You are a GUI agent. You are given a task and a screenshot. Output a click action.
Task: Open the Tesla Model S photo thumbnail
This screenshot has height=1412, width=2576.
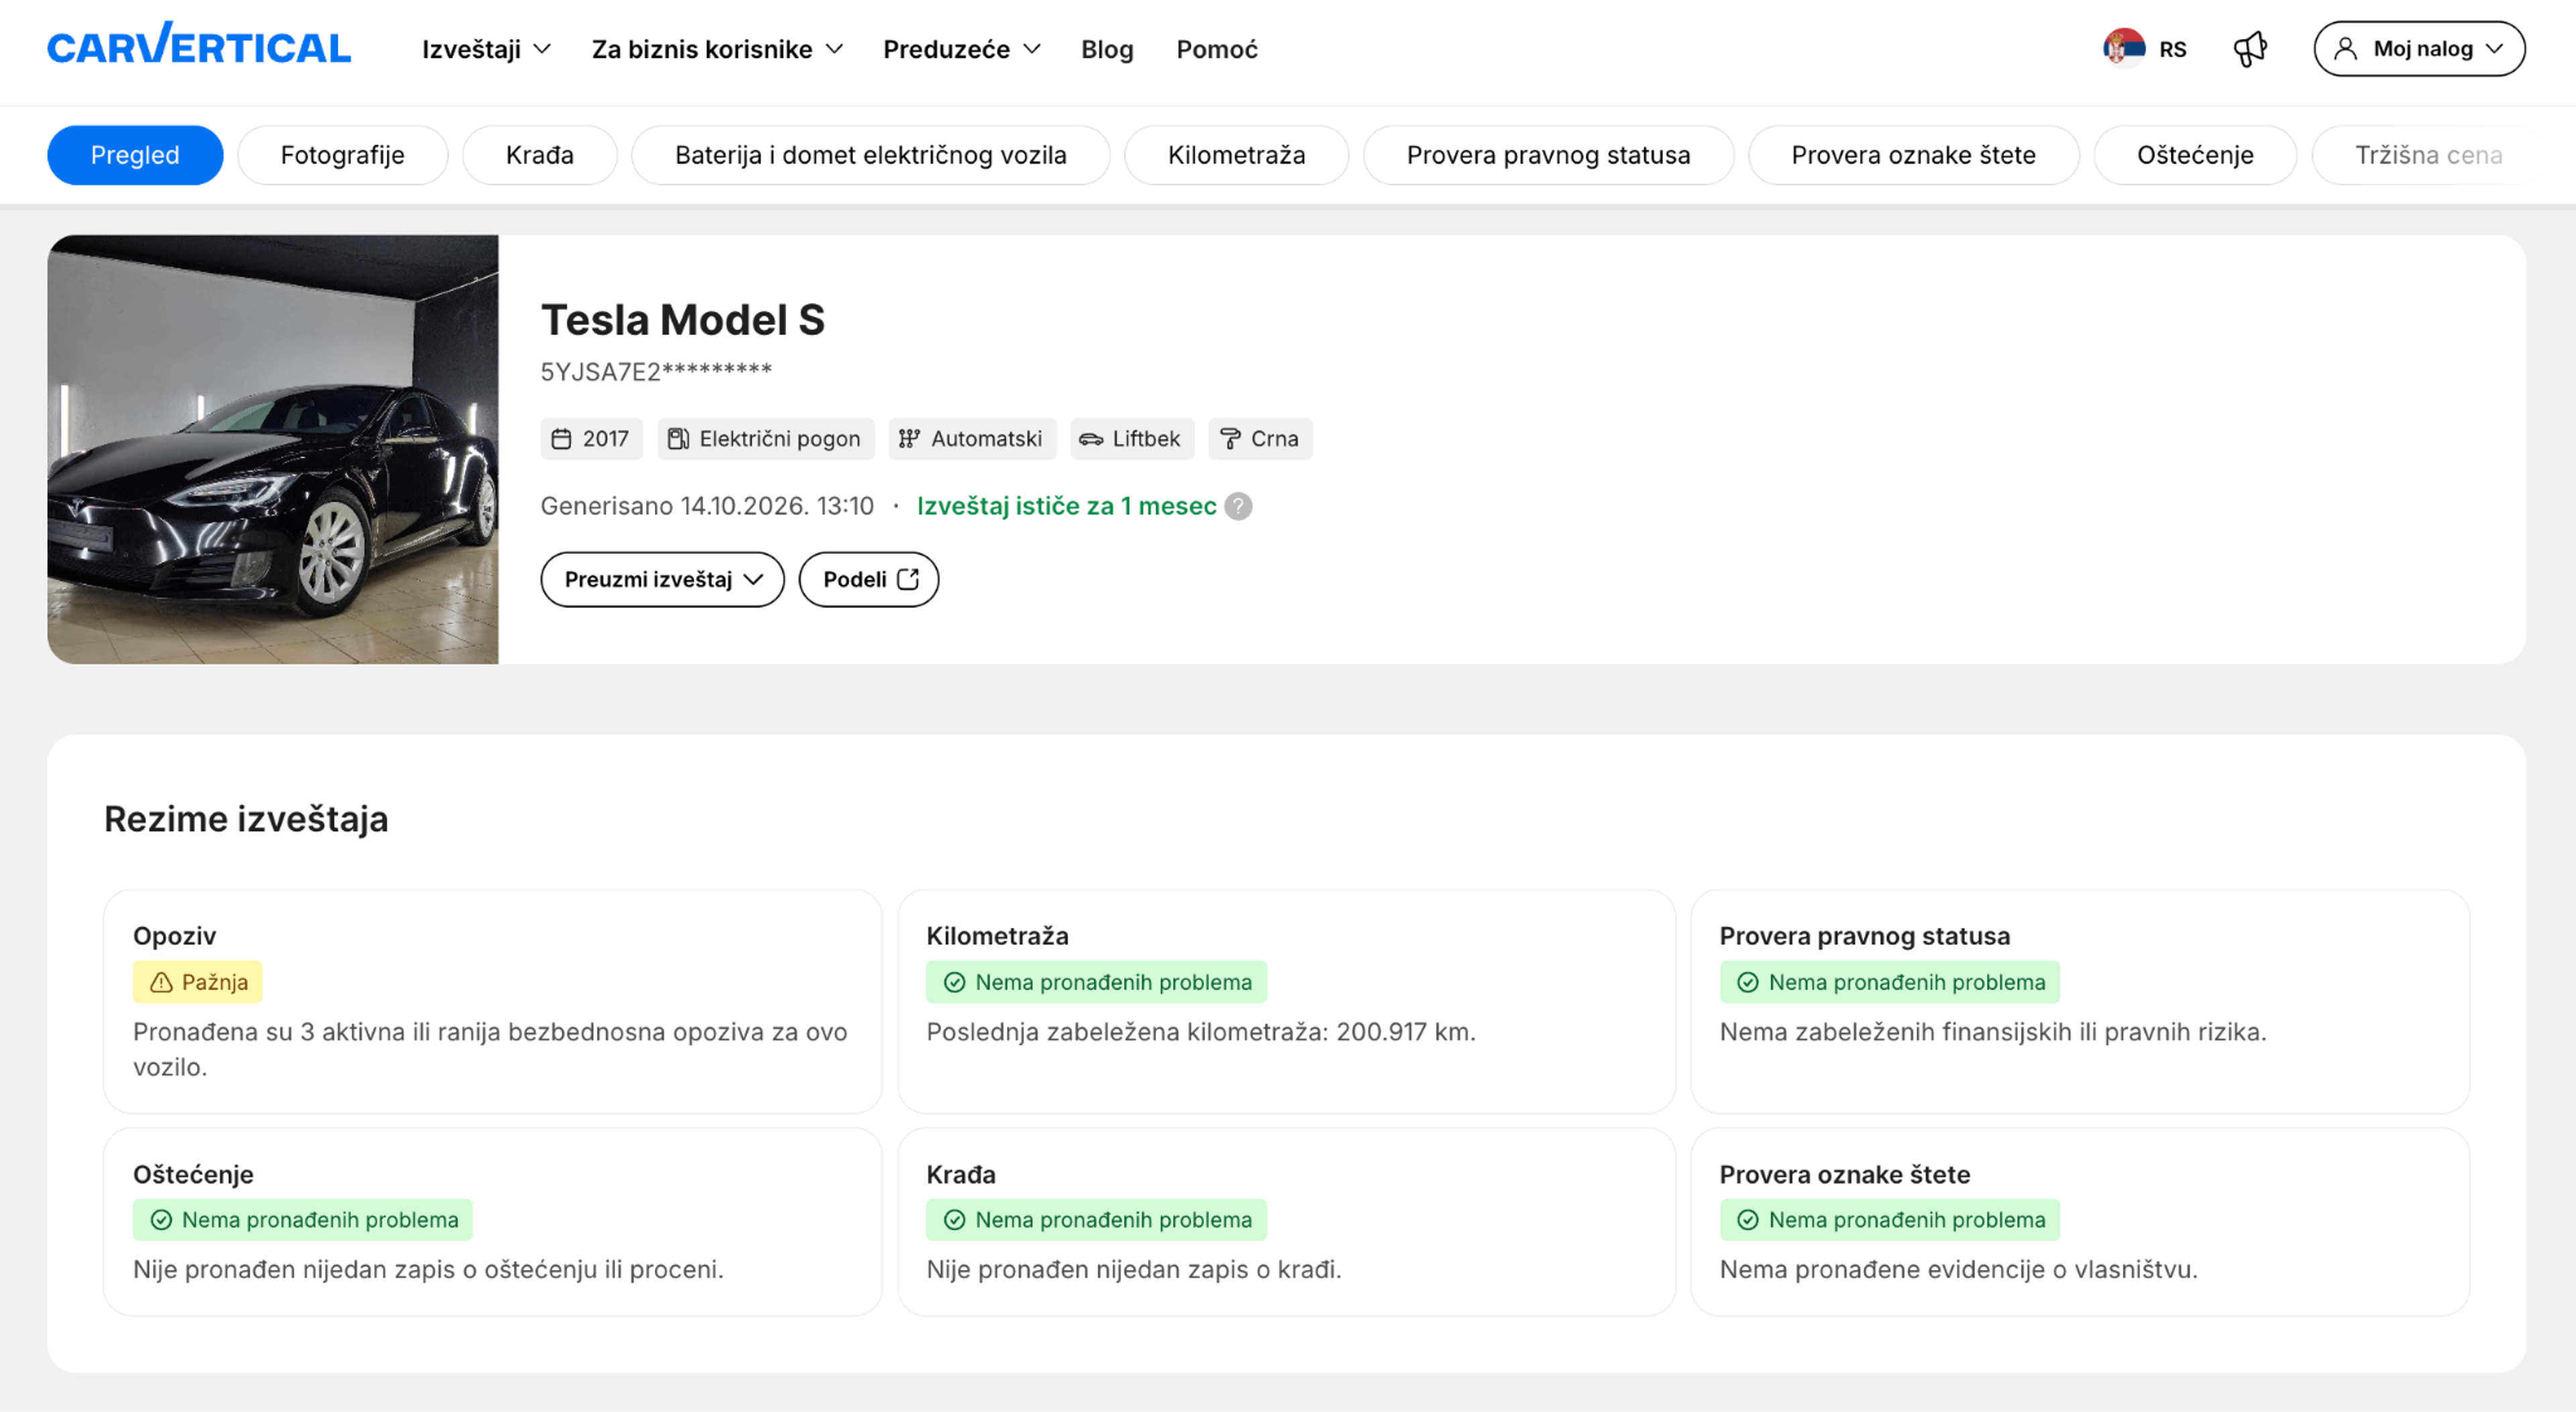point(273,450)
